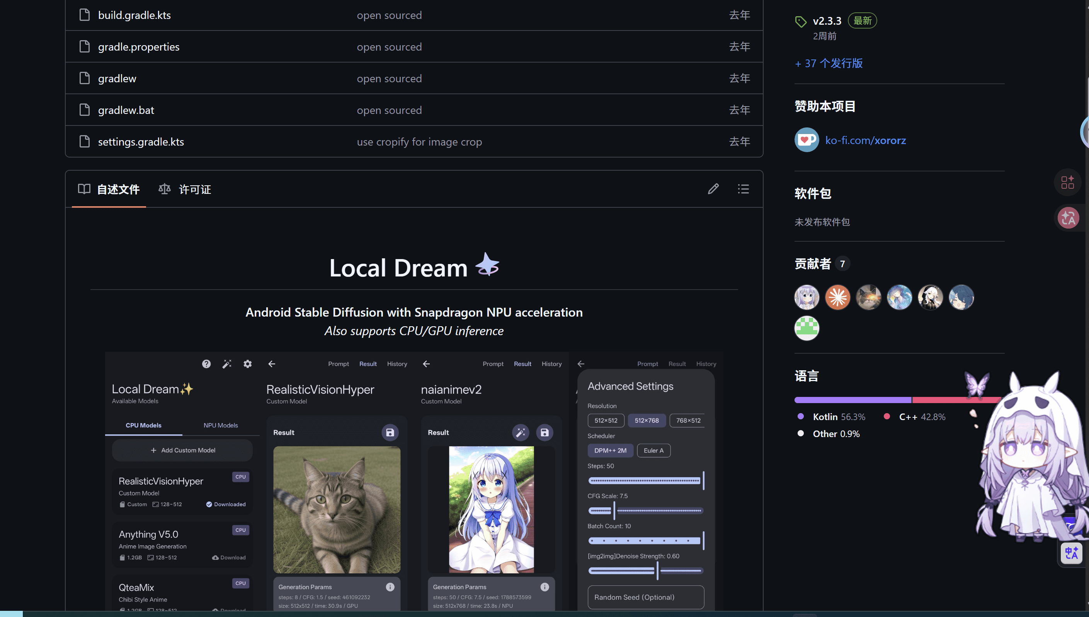This screenshot has width=1089, height=617.
Task: Click the magic wand icon above Local Dream title
Action: coord(227,364)
